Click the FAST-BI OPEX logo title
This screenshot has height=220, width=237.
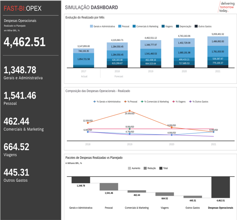(22, 8)
